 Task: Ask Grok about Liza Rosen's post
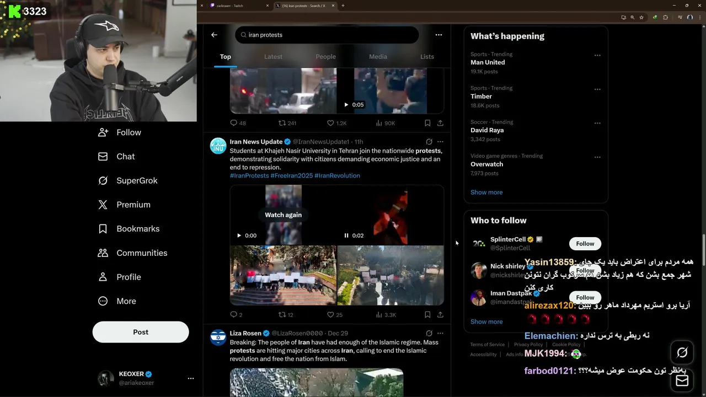[429, 333]
